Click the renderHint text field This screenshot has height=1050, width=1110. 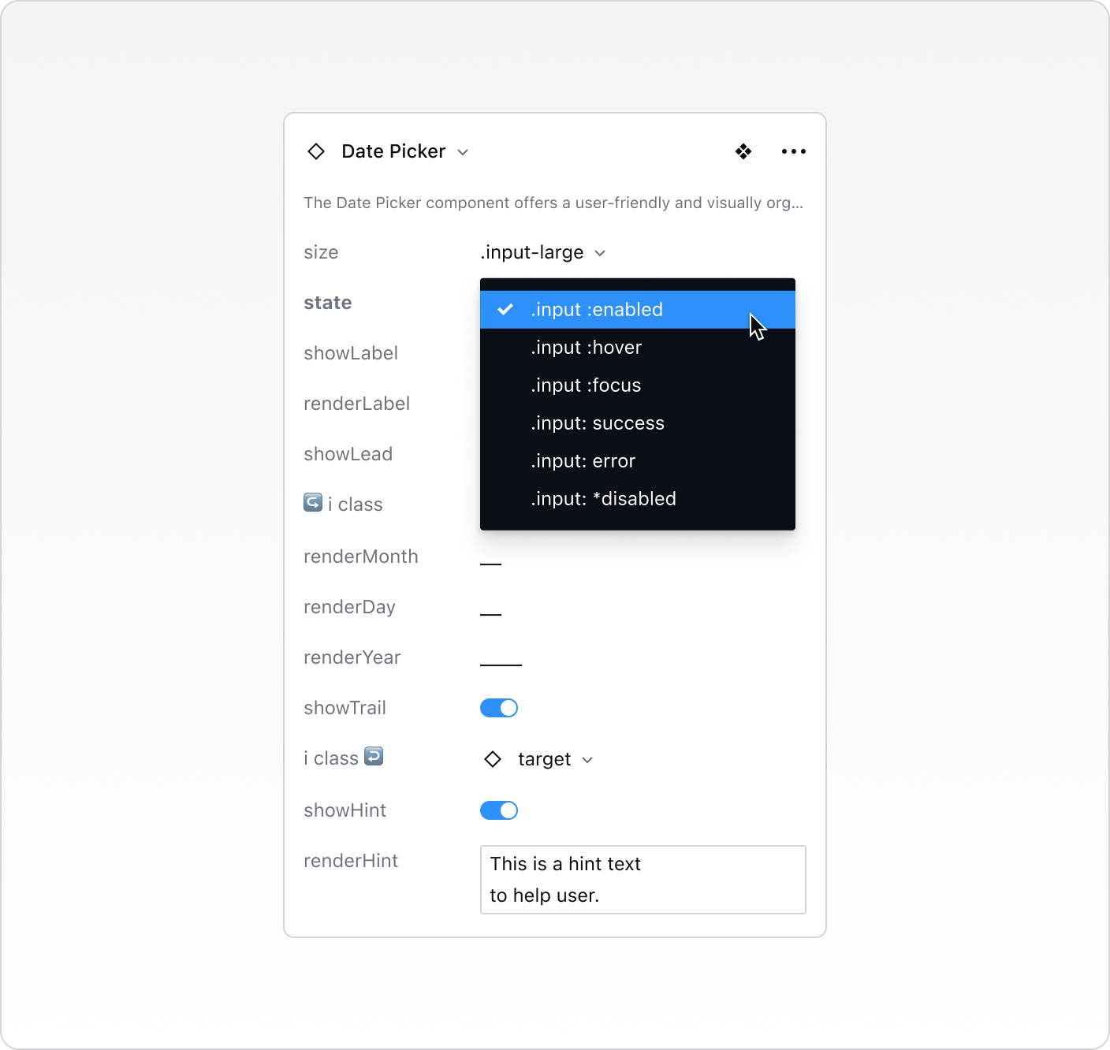pyautogui.click(x=643, y=880)
